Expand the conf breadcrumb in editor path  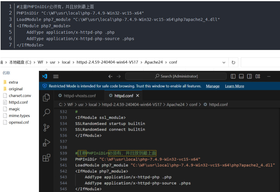coord(193,105)
